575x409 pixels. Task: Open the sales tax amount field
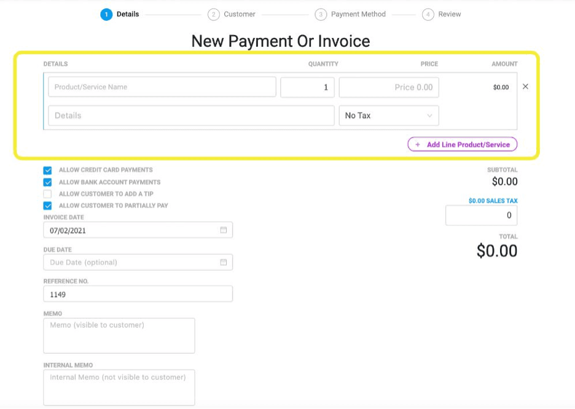482,215
